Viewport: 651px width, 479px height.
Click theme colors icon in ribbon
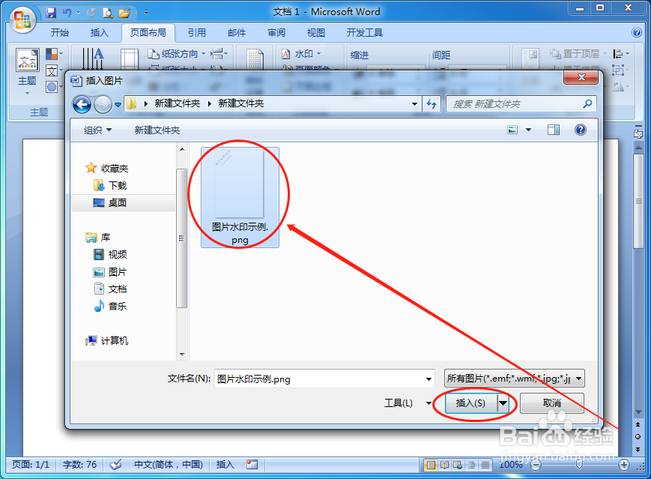coord(54,54)
